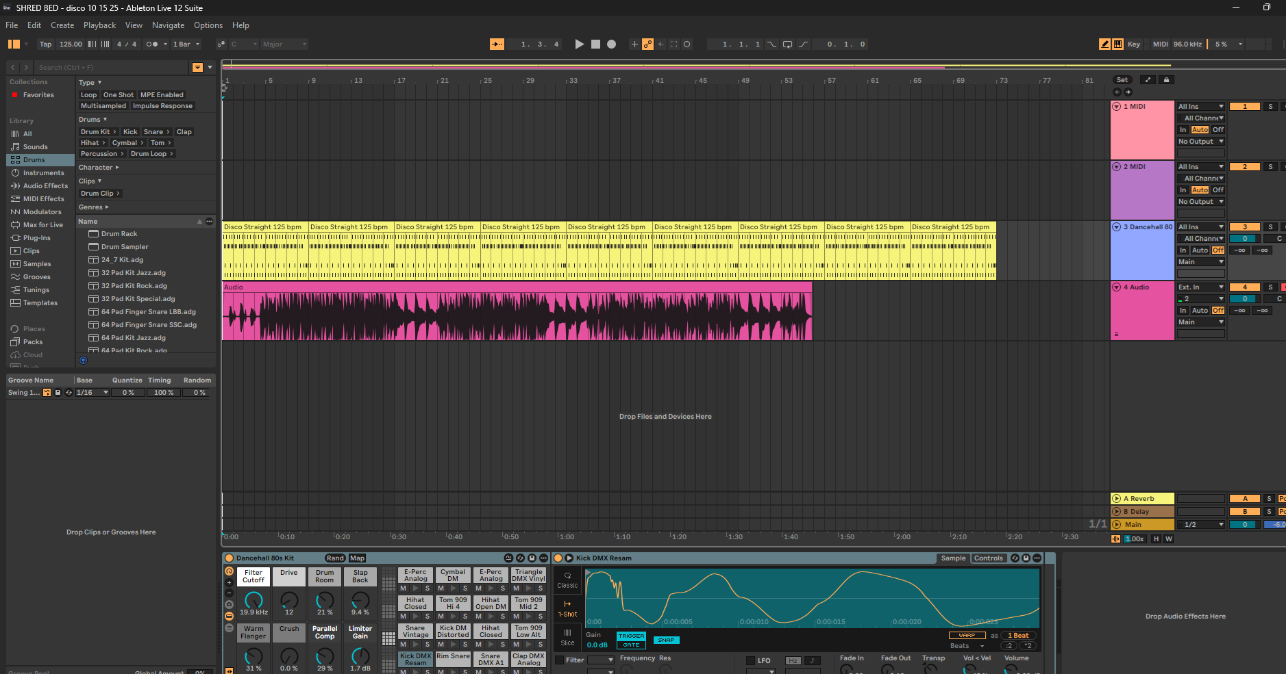Screen dimensions: 1286x674
Task: Click the Rand button on Dancehall Kit
Action: click(x=335, y=558)
